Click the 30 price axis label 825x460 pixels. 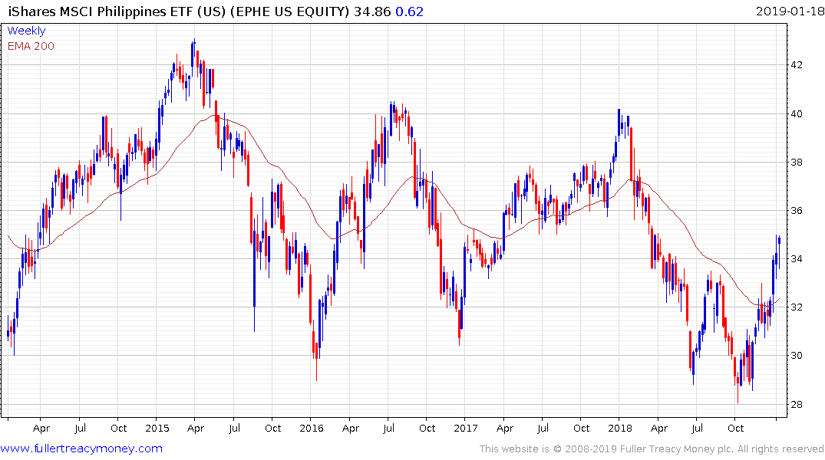click(x=797, y=356)
